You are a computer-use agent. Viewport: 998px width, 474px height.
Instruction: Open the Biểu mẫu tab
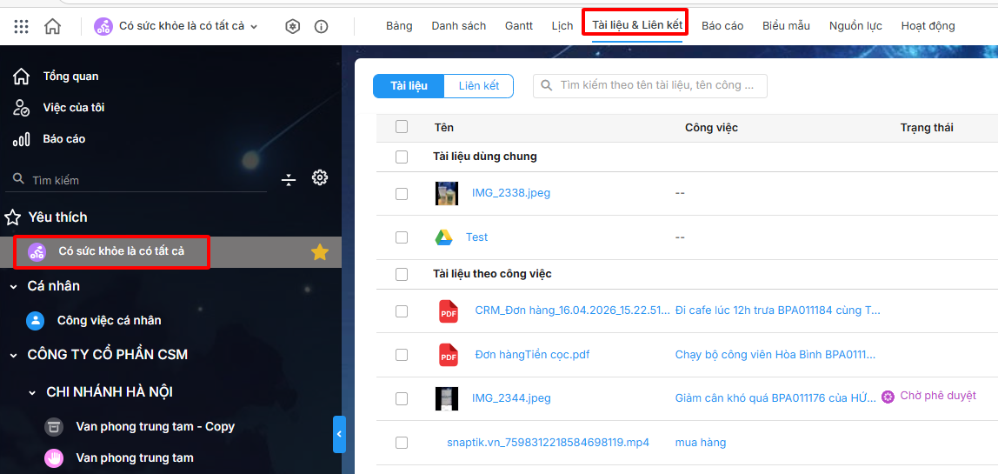pyautogui.click(x=786, y=26)
